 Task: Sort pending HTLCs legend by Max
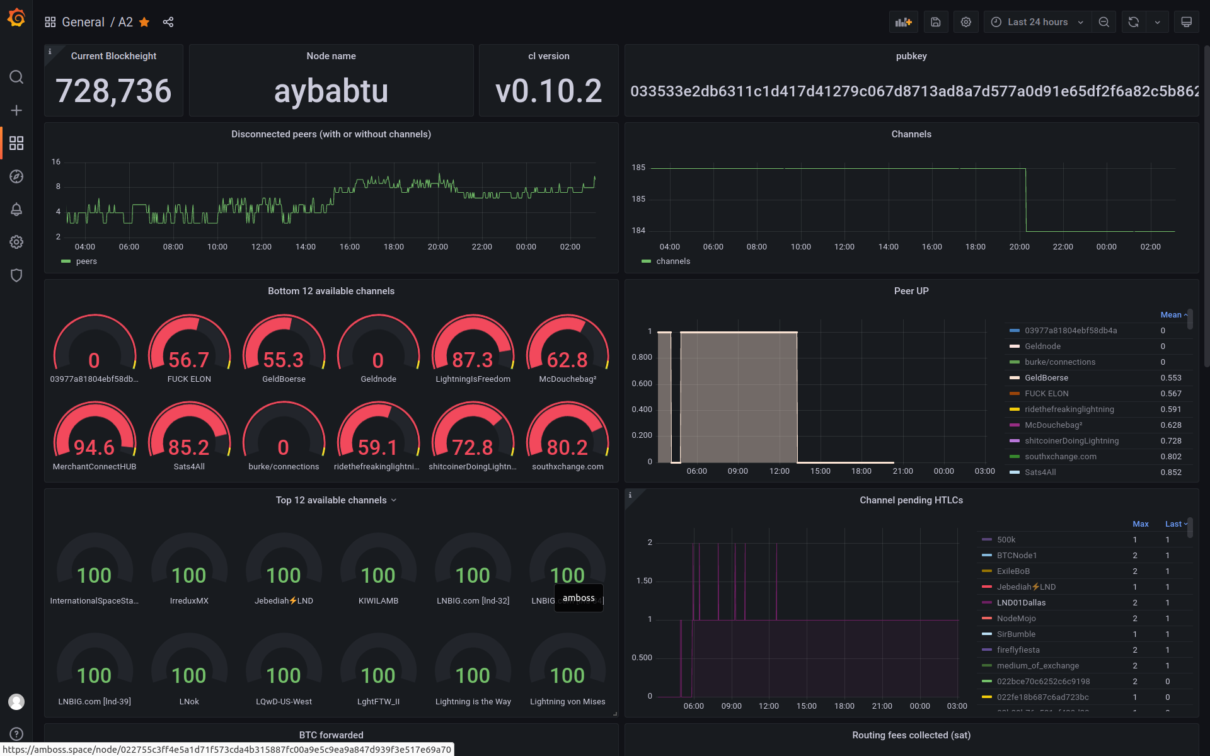click(1140, 524)
